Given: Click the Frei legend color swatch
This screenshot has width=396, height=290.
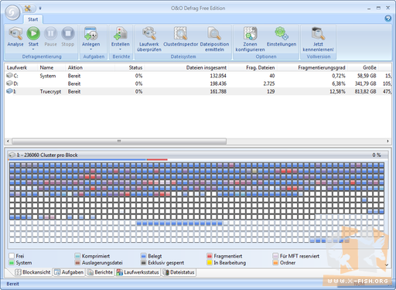Looking at the screenshot, I should 12,256.
